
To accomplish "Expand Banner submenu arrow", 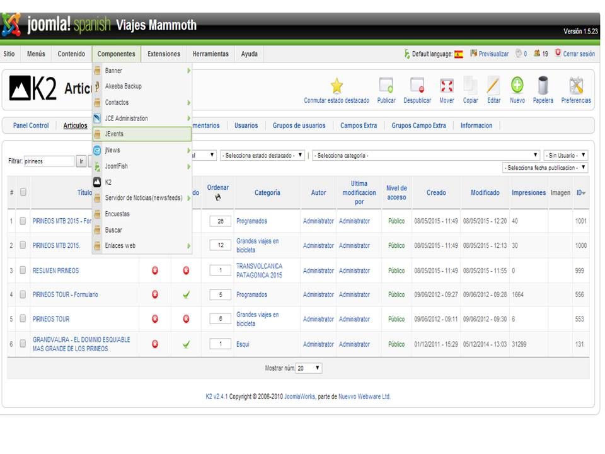I will pos(188,71).
